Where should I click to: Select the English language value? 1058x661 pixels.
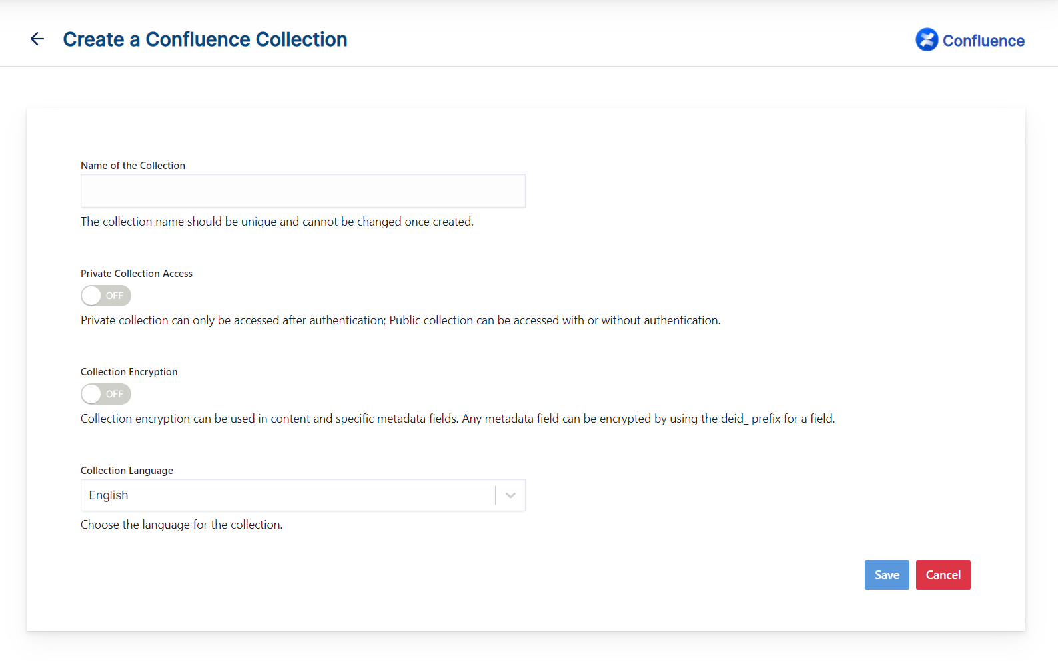(109, 495)
